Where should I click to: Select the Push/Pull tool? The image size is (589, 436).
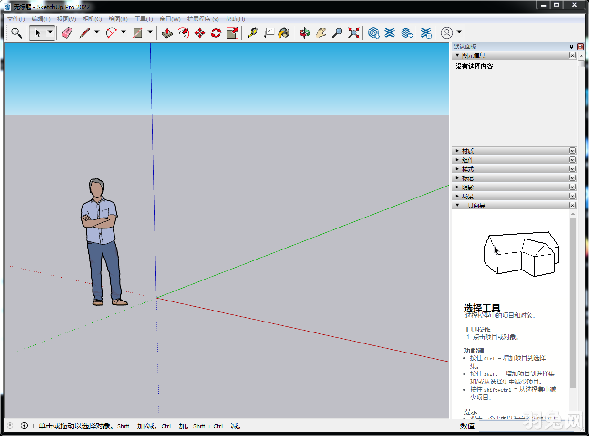167,32
